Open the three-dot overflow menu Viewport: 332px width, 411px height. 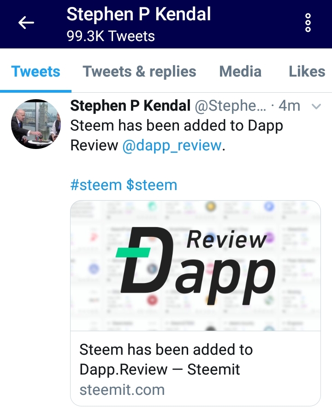308,23
